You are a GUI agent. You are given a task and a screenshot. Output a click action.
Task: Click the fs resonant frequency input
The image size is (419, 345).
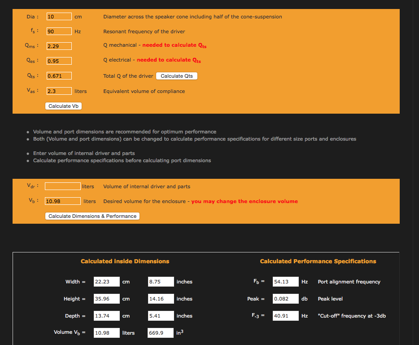59,31
